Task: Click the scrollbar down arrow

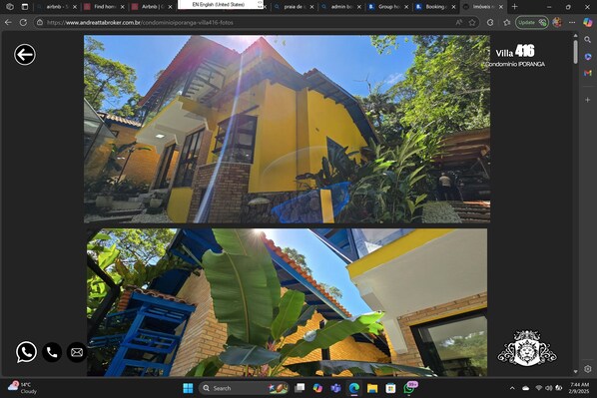Action: click(x=575, y=372)
